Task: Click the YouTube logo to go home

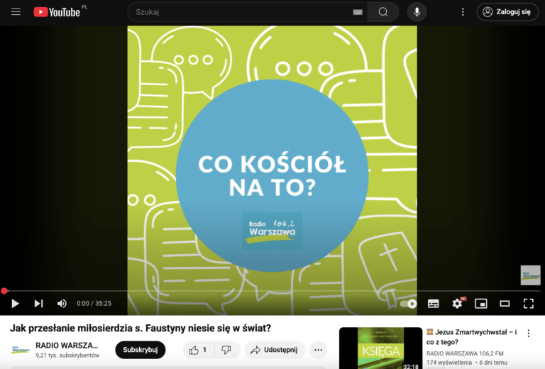Action: point(57,12)
